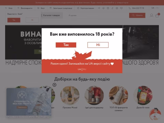Choose RU language in the age popup
The image size is (164, 123).
click(85, 69)
